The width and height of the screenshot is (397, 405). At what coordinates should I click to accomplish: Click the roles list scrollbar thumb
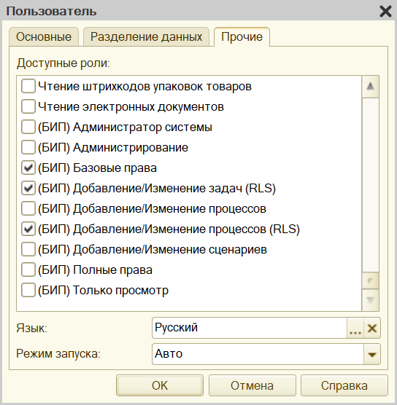[370, 280]
